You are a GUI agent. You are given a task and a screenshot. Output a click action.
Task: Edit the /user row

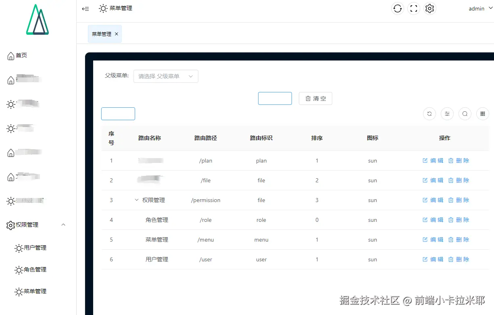coord(433,259)
